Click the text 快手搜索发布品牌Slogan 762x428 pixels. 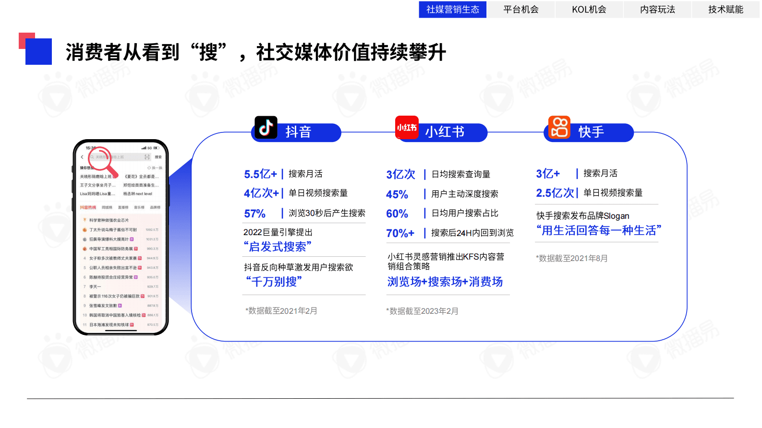coord(583,216)
